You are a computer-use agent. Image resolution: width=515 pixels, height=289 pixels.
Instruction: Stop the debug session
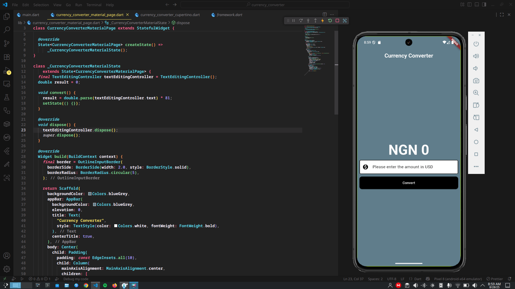pos(337,21)
